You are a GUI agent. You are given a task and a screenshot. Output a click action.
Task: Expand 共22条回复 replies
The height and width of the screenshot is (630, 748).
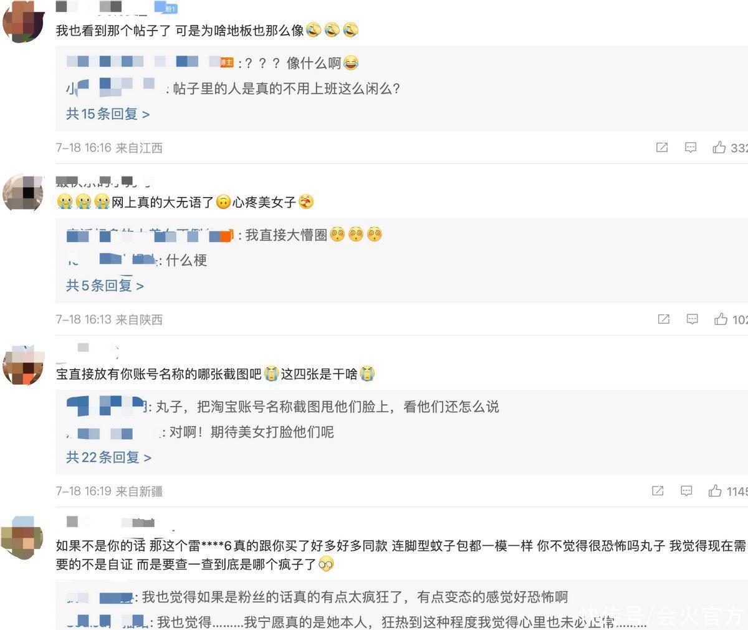point(108,457)
